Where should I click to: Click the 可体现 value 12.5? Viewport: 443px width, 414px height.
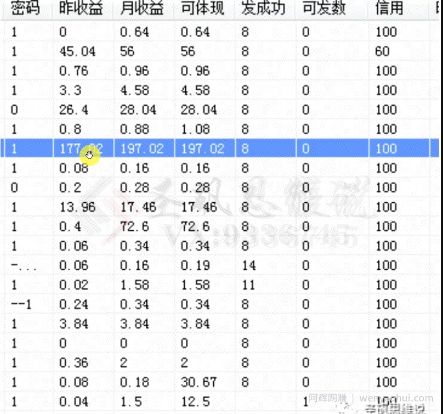pos(195,402)
